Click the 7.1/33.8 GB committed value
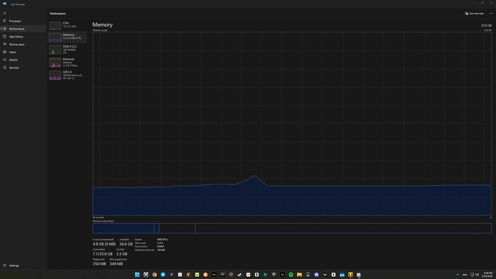496x279 pixels. click(103, 254)
